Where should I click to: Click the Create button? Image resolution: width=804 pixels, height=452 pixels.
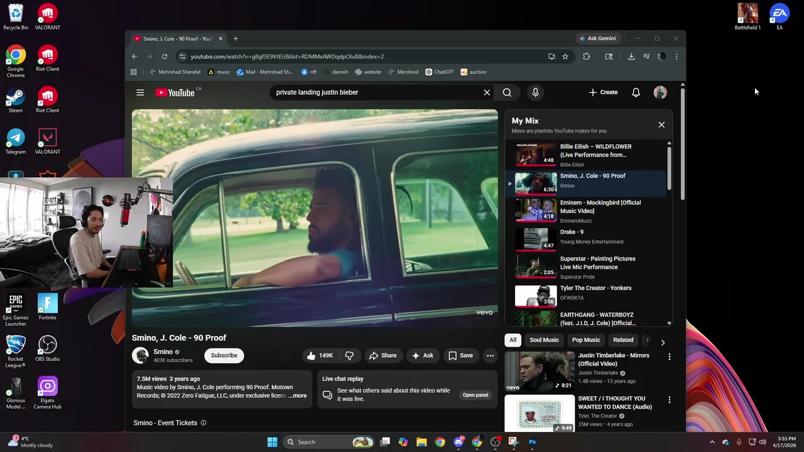[603, 92]
